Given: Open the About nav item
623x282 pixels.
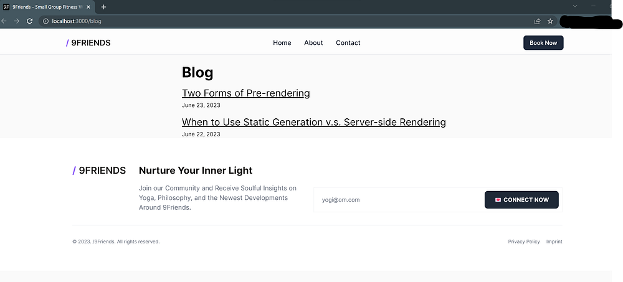Looking at the screenshot, I should pos(313,43).
